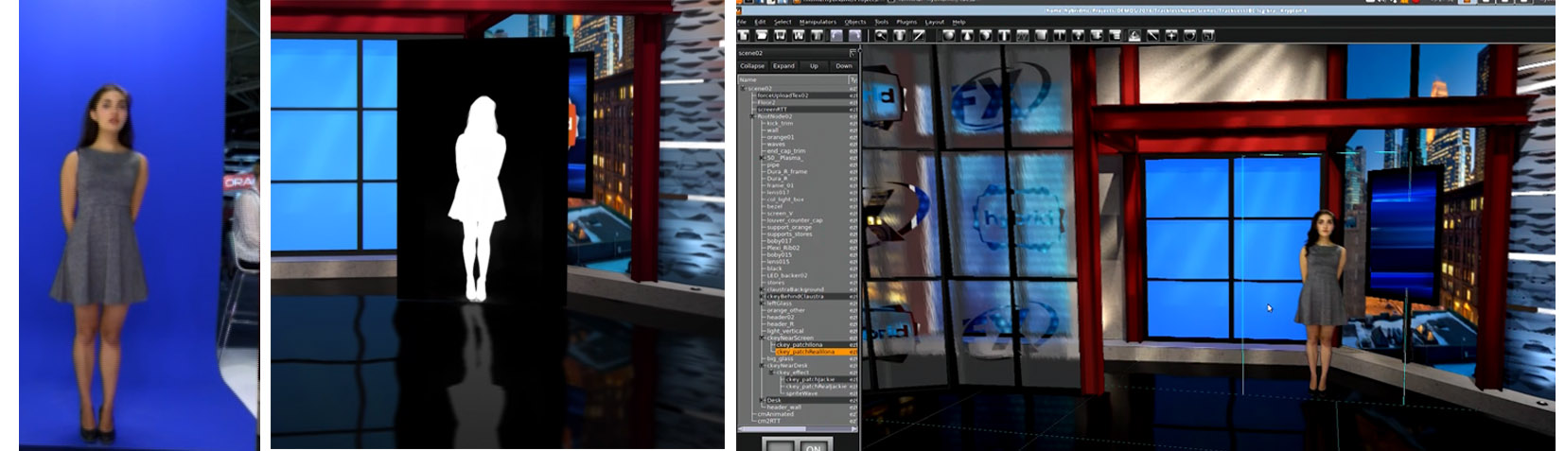Click the Name column header

(x=792, y=80)
